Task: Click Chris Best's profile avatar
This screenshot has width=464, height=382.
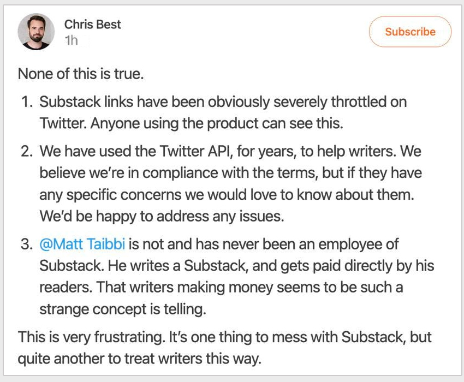Action: pos(36,32)
